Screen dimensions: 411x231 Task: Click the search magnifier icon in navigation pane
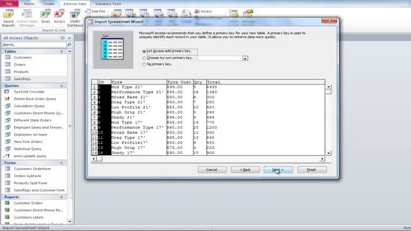tap(69, 44)
